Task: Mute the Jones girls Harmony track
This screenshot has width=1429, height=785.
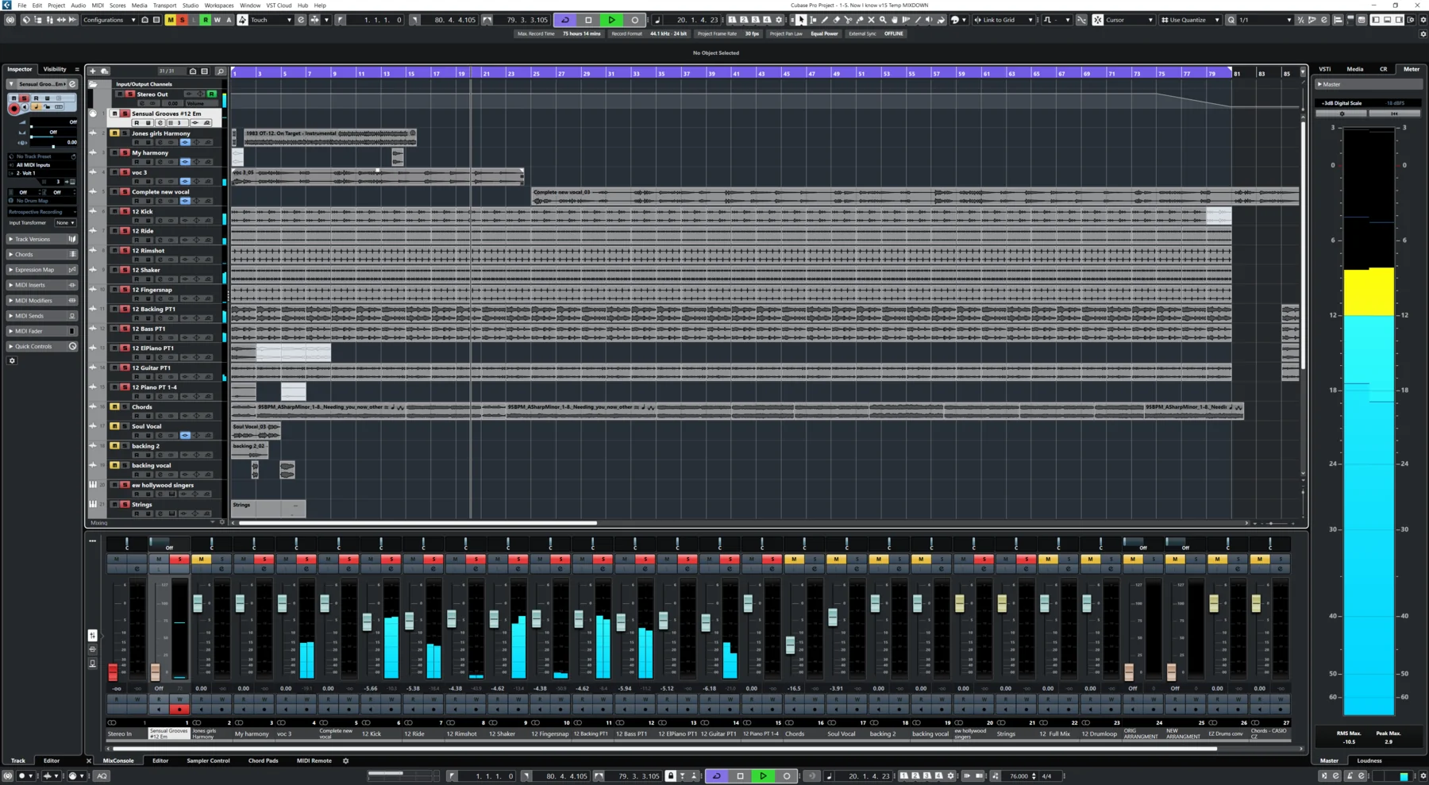Action: point(114,133)
